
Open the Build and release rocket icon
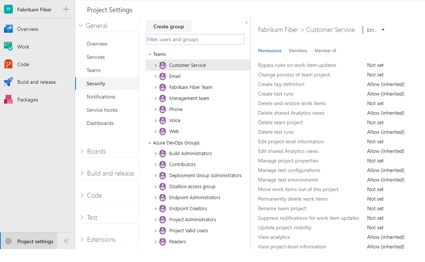8,82
